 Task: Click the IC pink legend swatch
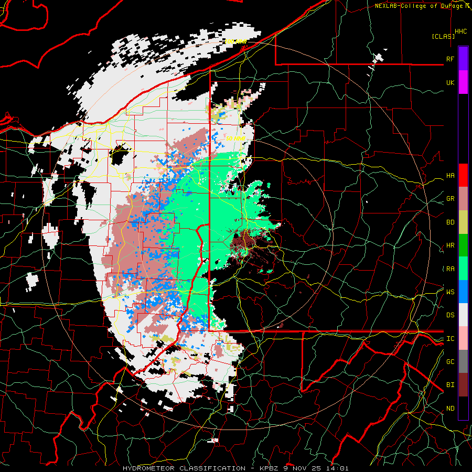tap(463, 338)
